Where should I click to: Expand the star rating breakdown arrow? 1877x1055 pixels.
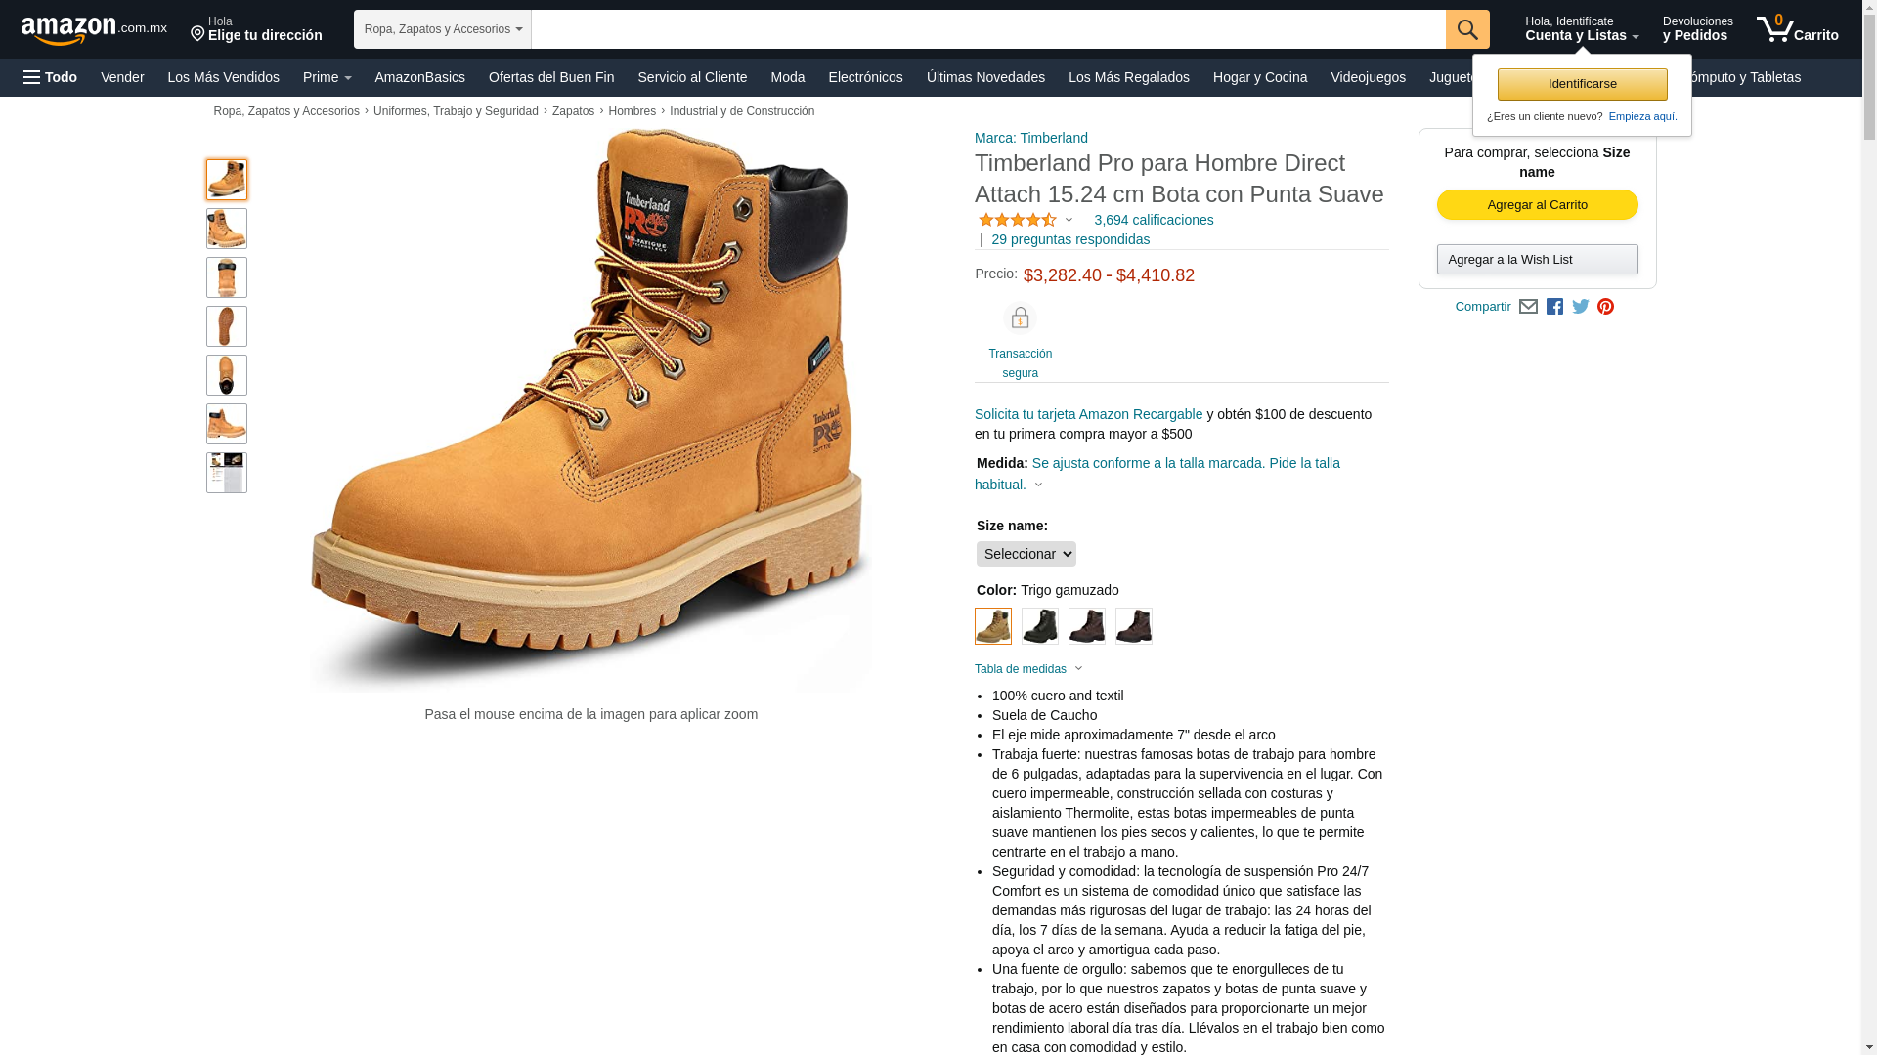coord(1069,221)
